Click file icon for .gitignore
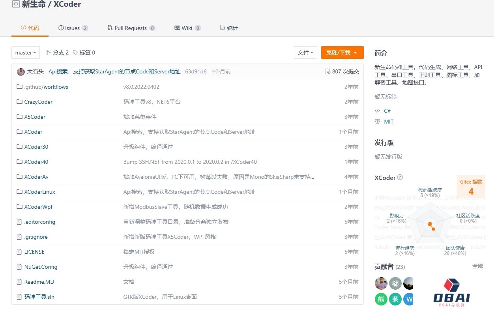 [19, 237]
